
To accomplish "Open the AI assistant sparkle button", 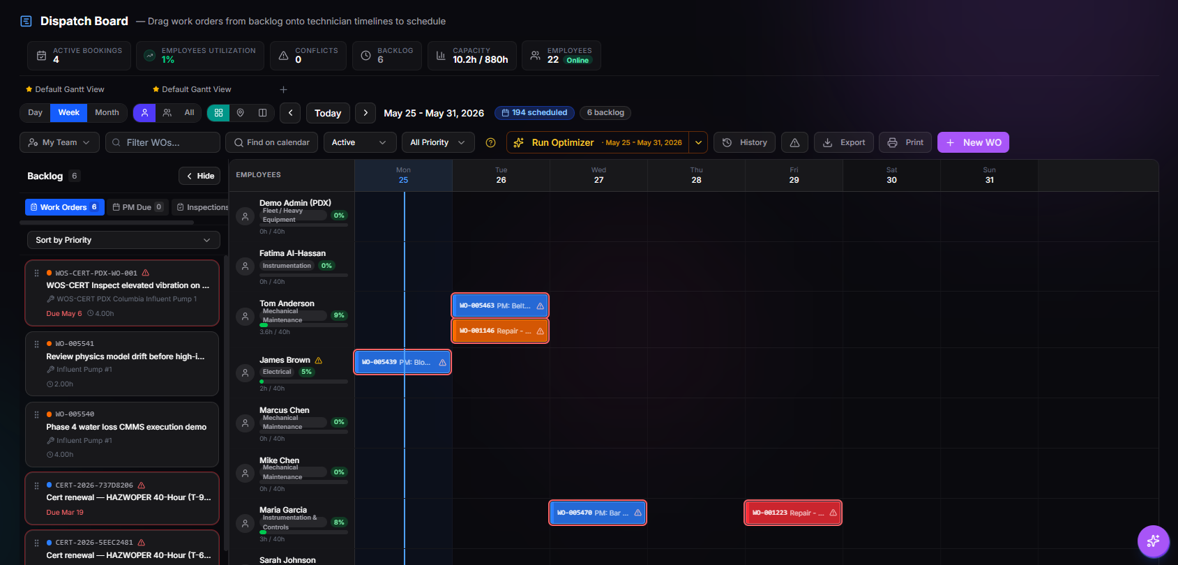I will (x=1153, y=541).
